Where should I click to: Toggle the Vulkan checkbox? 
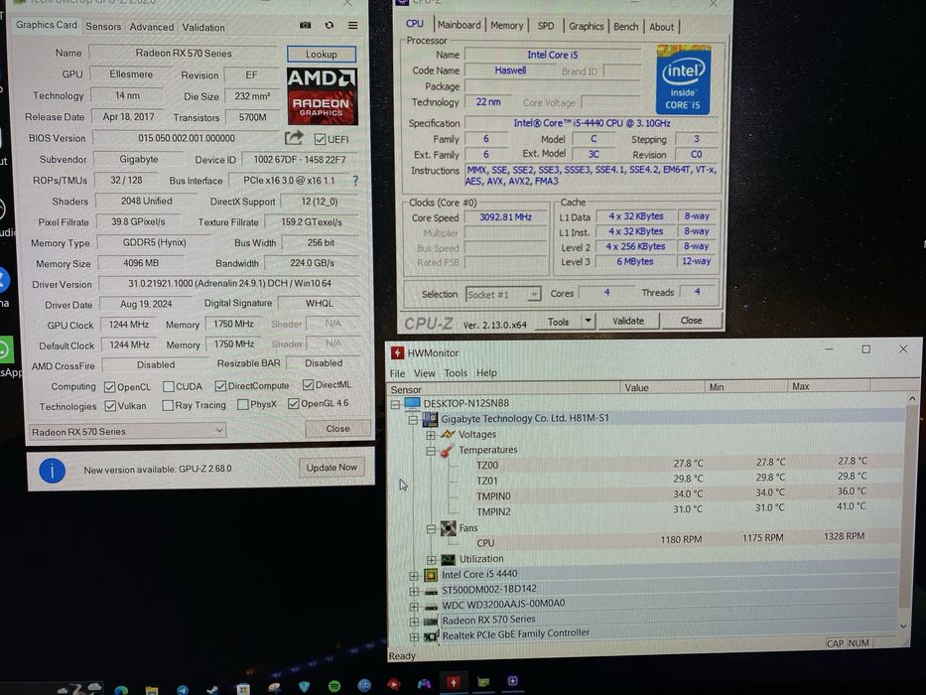[110, 406]
